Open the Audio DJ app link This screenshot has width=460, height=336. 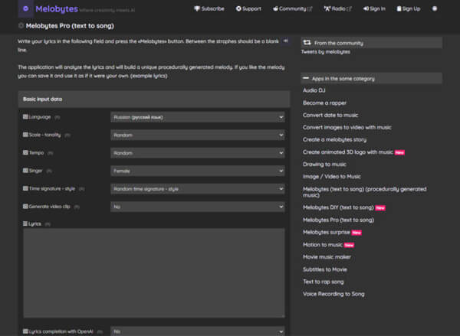click(x=315, y=91)
